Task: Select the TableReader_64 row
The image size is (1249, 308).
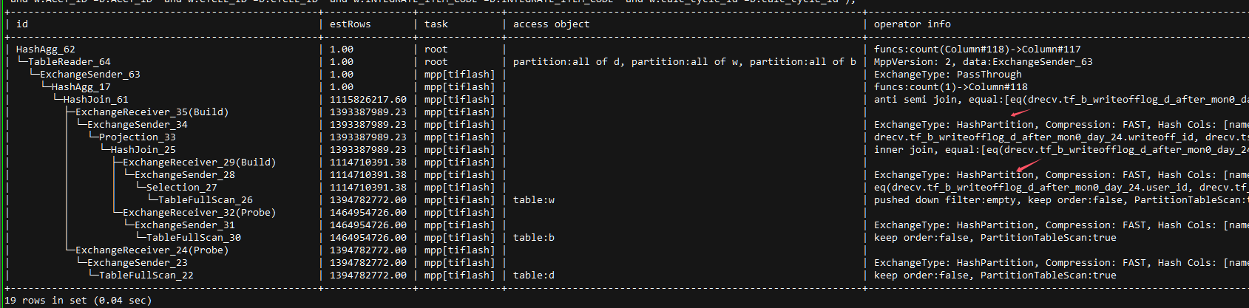Action: click(69, 62)
